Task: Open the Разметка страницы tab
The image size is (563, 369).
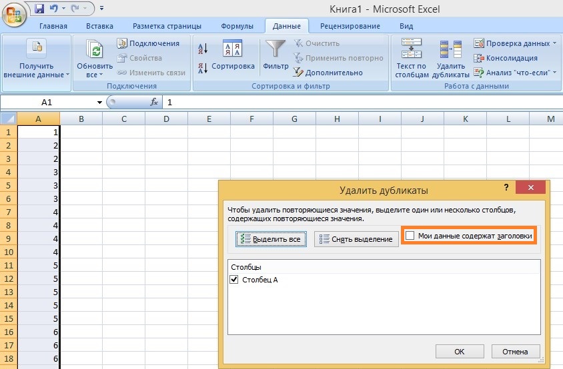Action: 167,27
